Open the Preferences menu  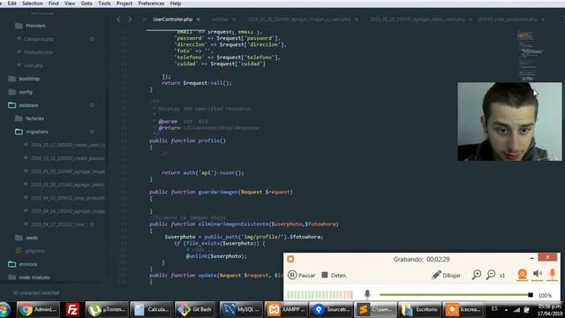(151, 4)
